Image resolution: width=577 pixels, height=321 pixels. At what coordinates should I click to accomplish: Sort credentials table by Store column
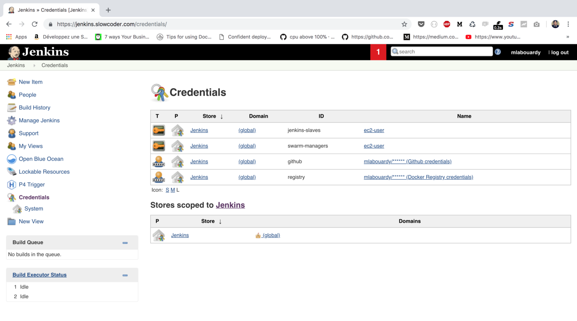click(x=210, y=116)
